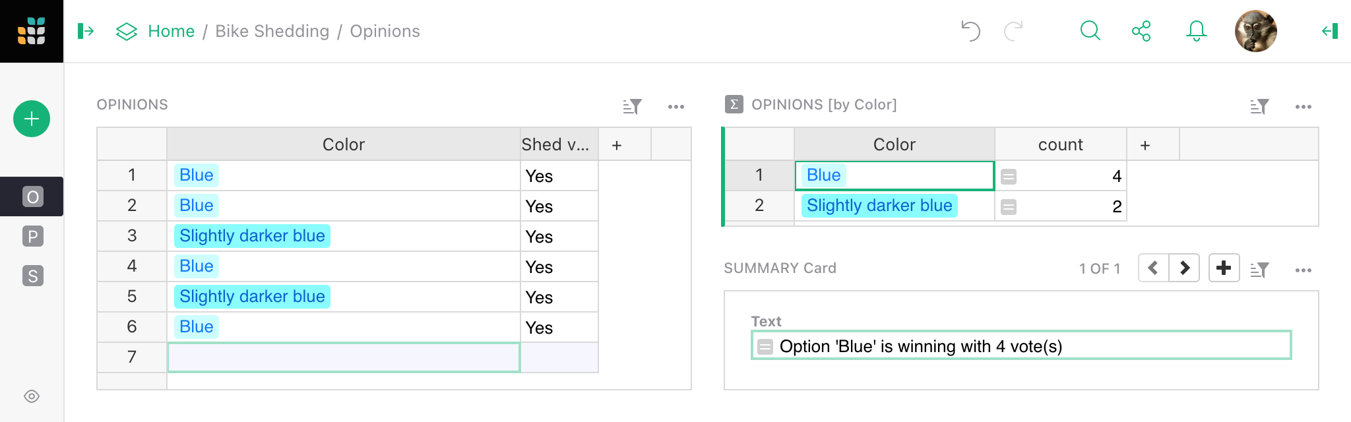This screenshot has width=1351, height=422.
Task: Click the undo arrow icon
Action: [970, 31]
